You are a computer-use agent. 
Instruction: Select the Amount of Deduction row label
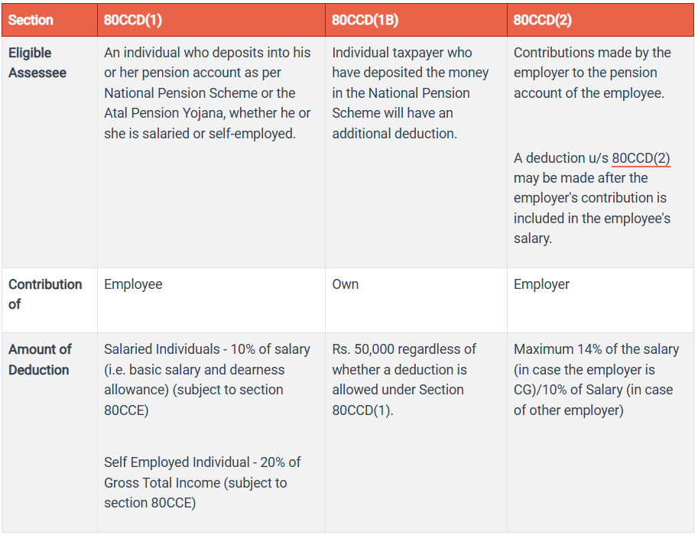tap(40, 359)
